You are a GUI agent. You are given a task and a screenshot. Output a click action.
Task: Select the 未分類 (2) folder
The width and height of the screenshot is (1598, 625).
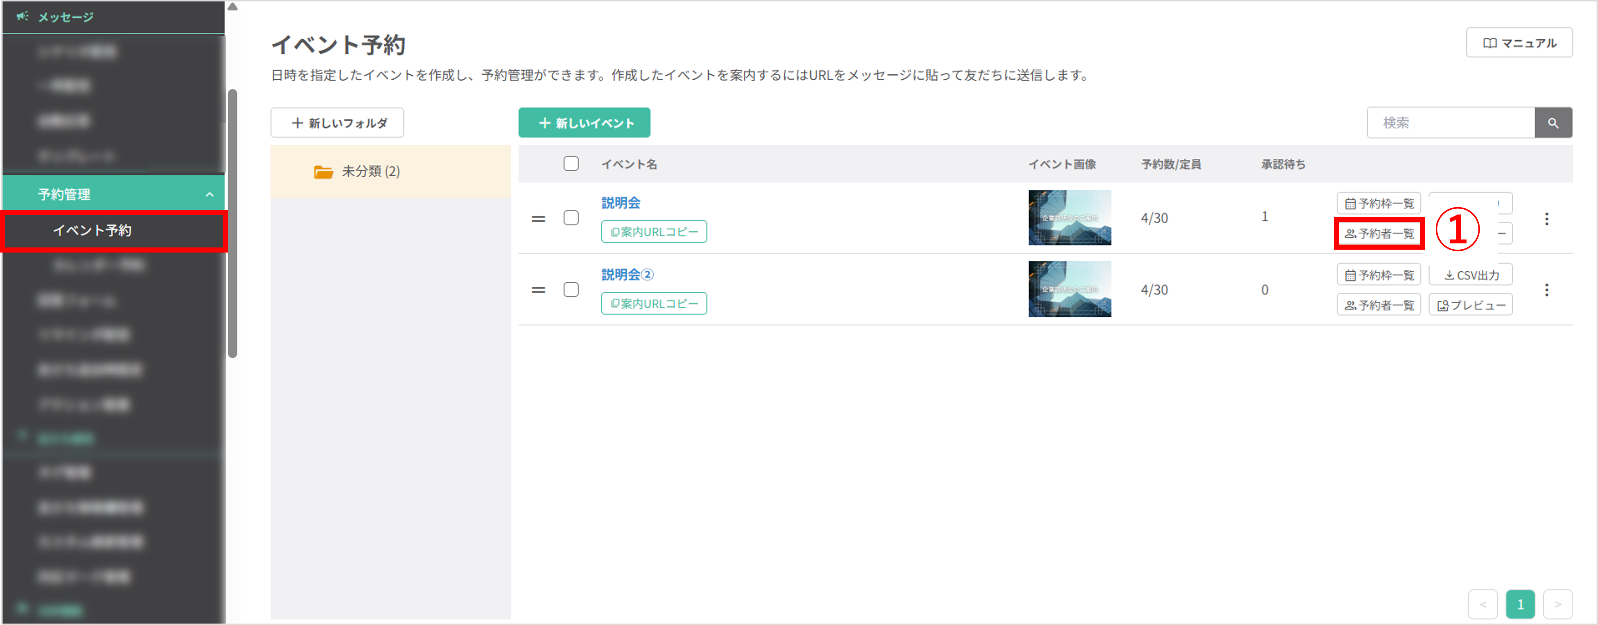[390, 171]
